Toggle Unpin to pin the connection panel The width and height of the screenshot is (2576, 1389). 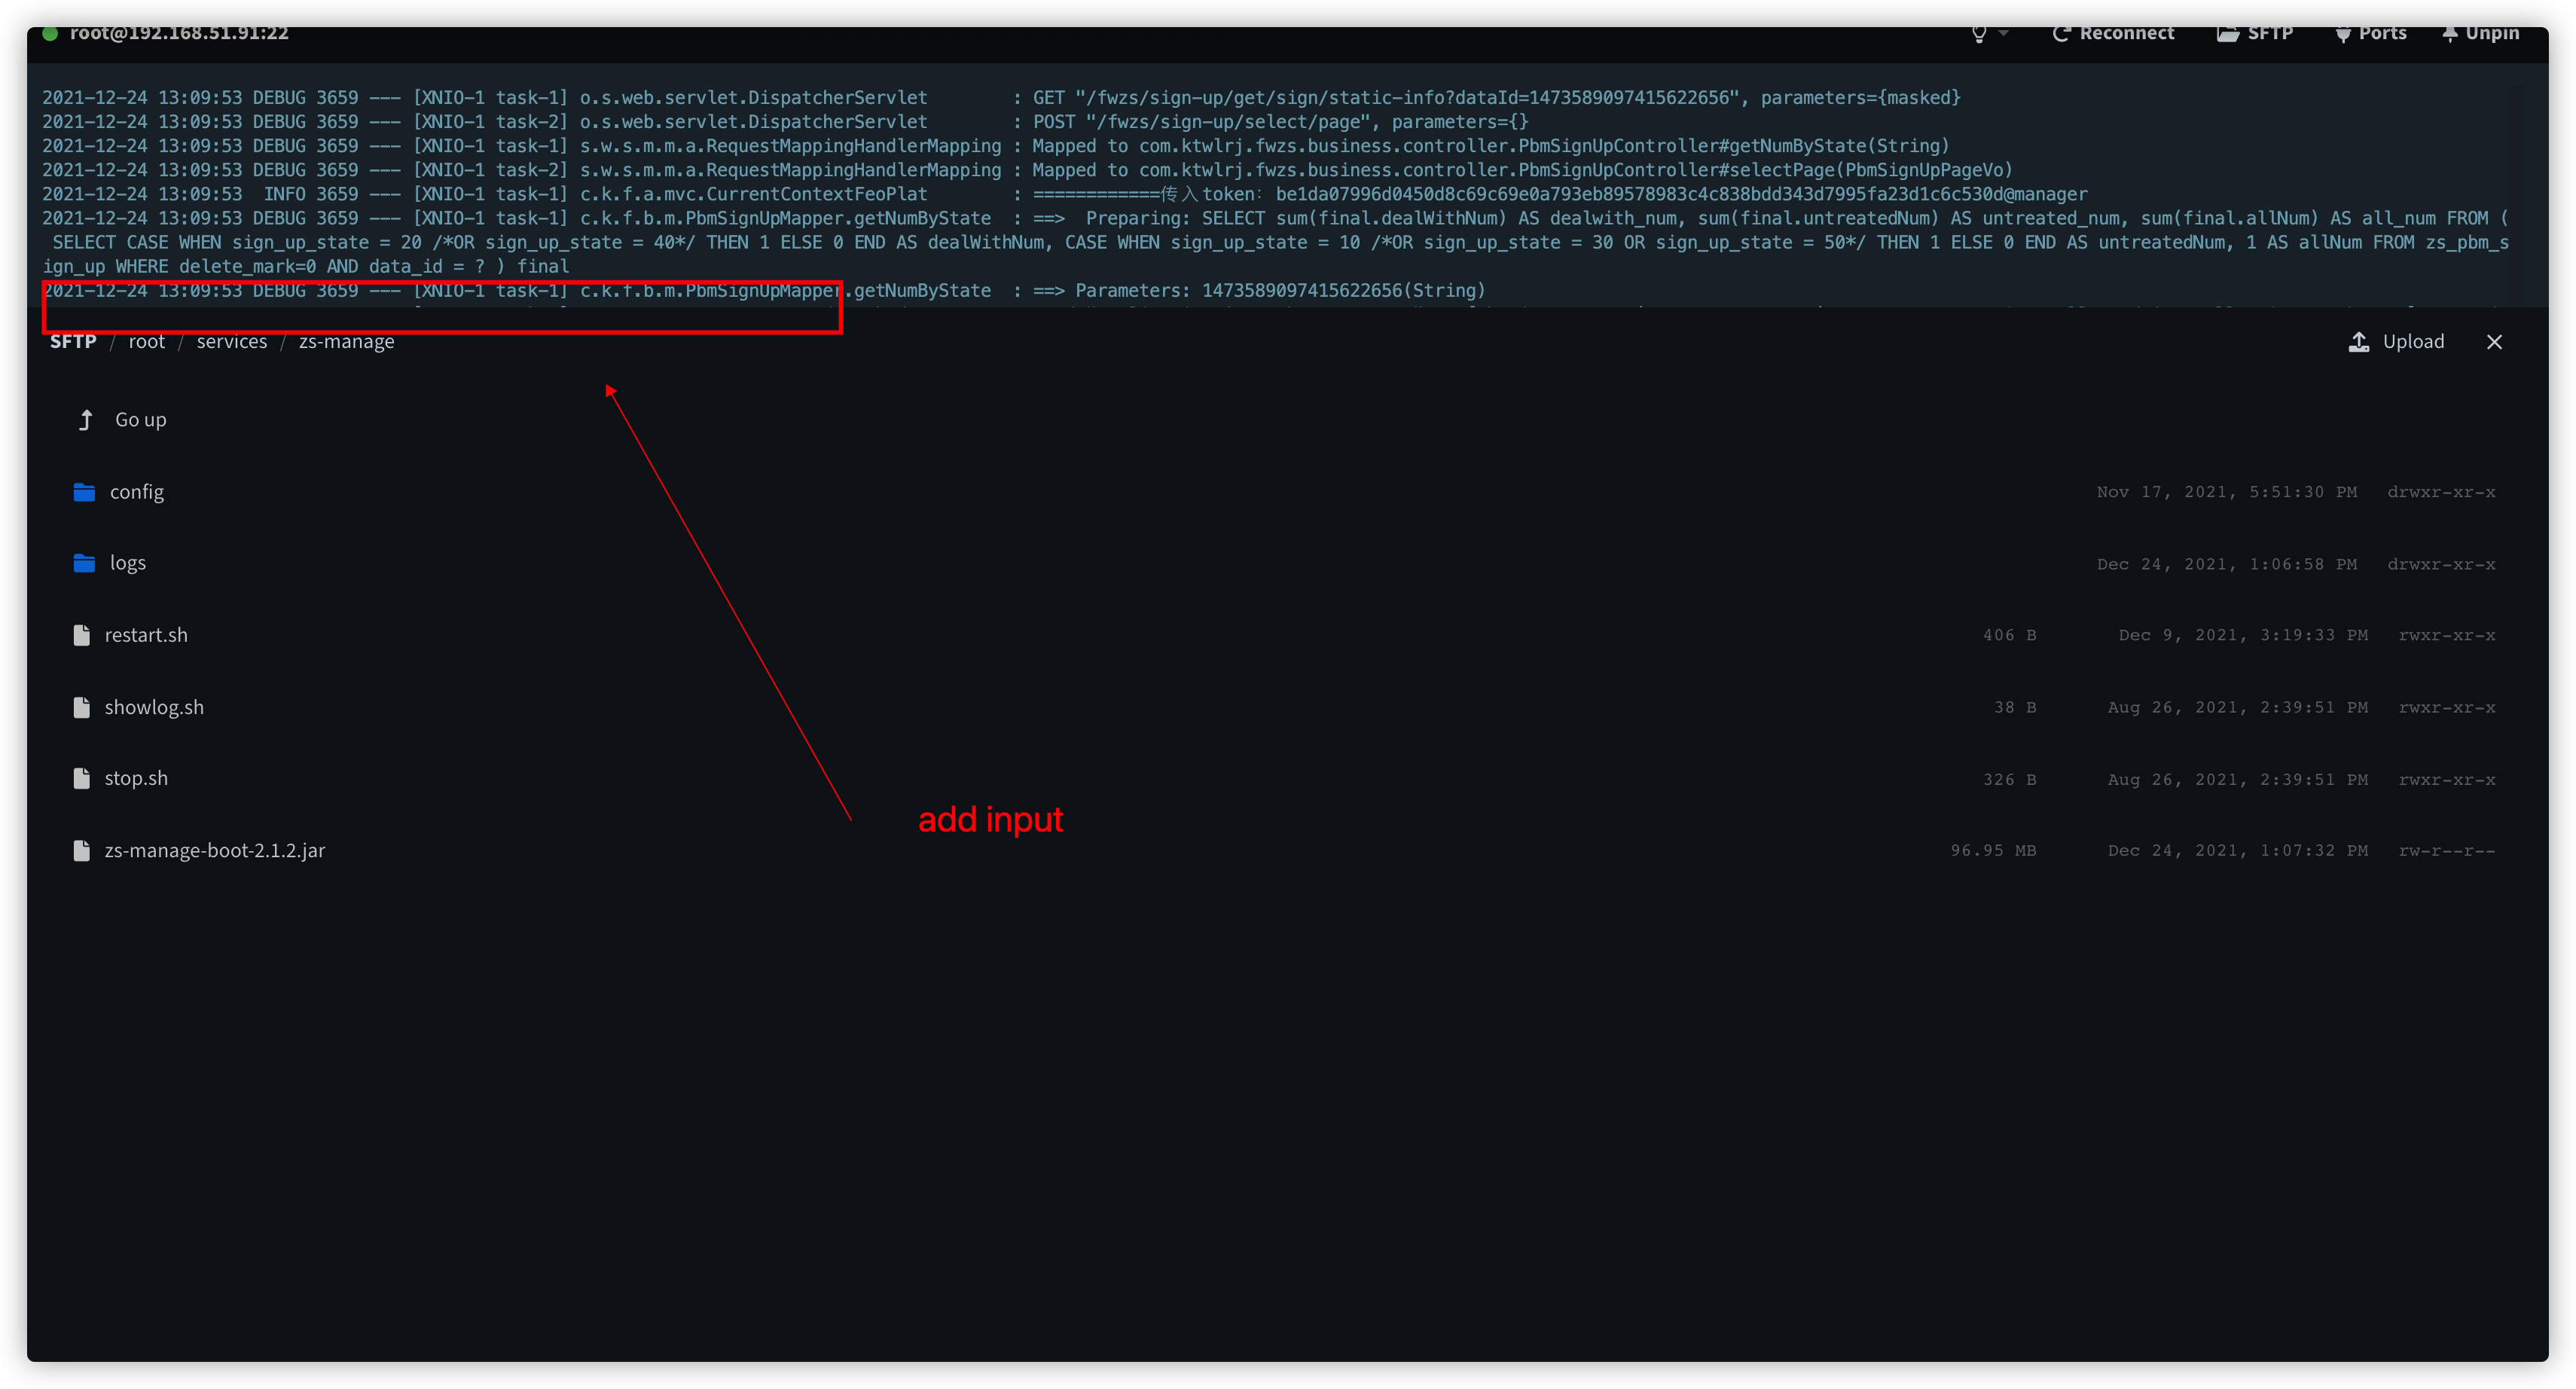pos(2480,33)
